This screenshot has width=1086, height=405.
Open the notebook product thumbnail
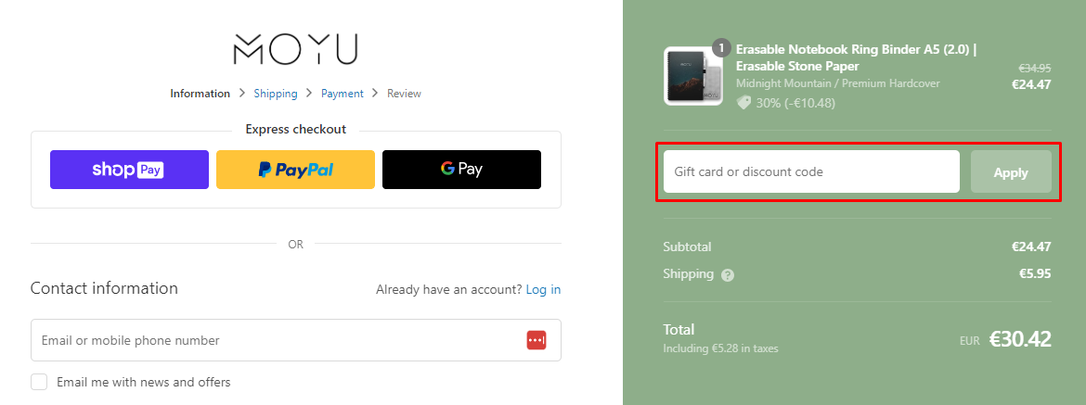[693, 76]
